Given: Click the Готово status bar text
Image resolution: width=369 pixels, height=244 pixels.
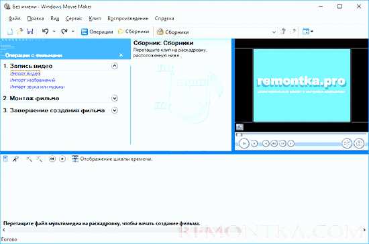Looking at the screenshot, I should click(9, 239).
